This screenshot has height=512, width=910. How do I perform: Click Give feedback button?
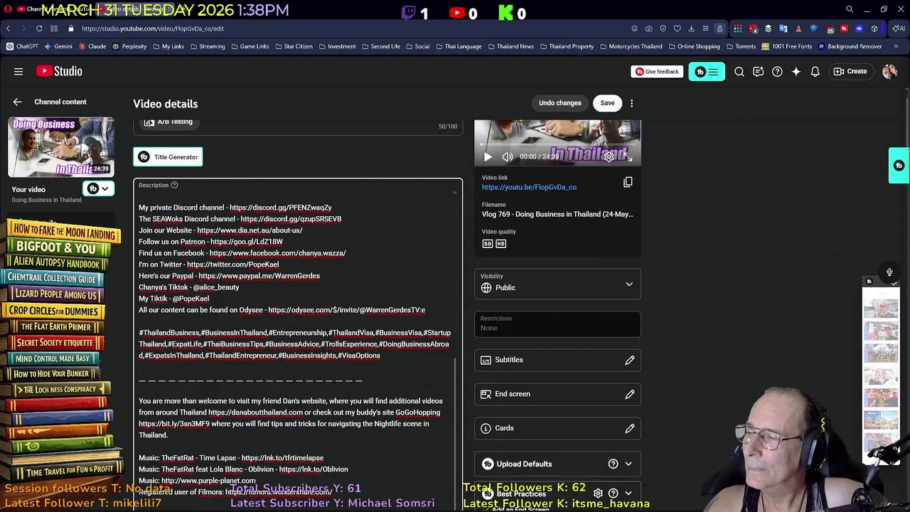click(x=657, y=72)
